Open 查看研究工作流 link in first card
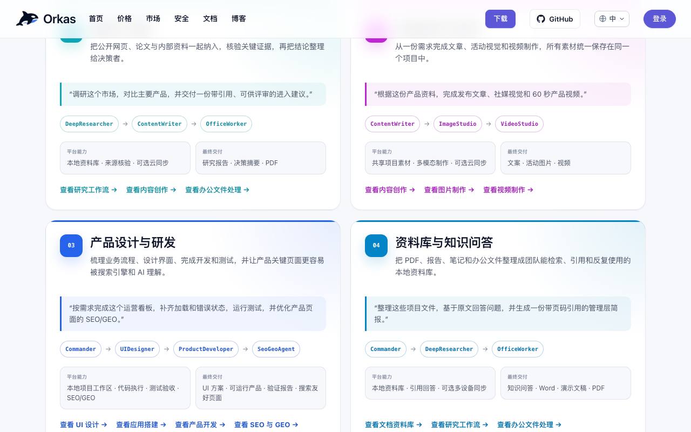This screenshot has height=432, width=691. coord(89,190)
